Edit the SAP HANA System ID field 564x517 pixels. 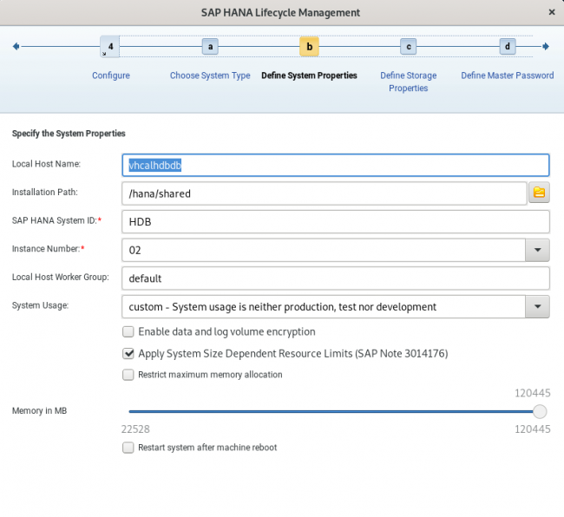[336, 222]
